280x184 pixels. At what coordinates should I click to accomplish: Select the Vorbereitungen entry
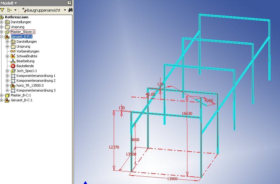pyautogui.click(x=28, y=51)
